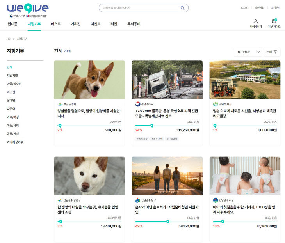Screen dimensions: 285x243
Task: Click the filter funnel icon
Action: (275, 52)
